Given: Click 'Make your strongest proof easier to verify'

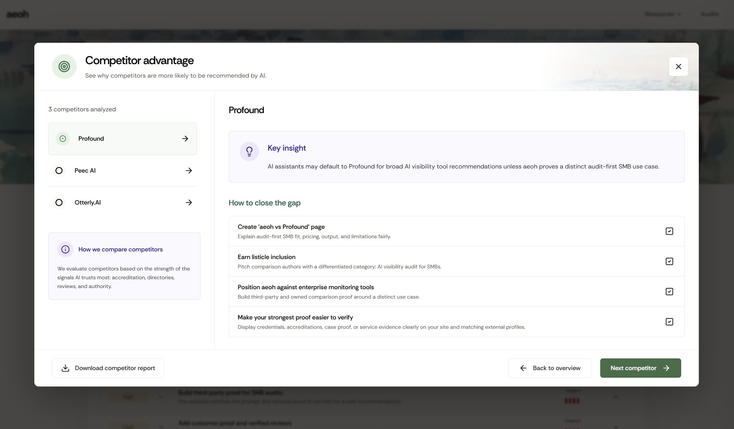Looking at the screenshot, I should (x=295, y=317).
